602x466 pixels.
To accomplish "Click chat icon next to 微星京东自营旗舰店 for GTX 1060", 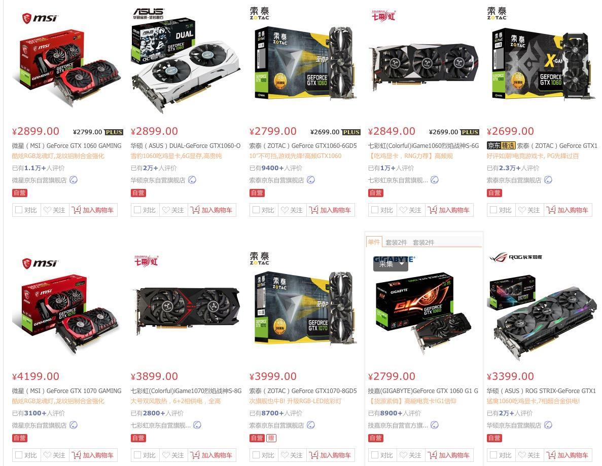I will pos(74,180).
